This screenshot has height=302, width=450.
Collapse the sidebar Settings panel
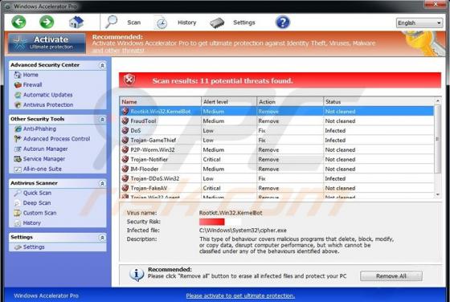(102, 238)
